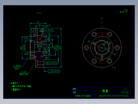Image resolution: width=138 pixels, height=104 pixels.
Task: Click the "Rc1/4" thread callout
Action: [50, 30]
